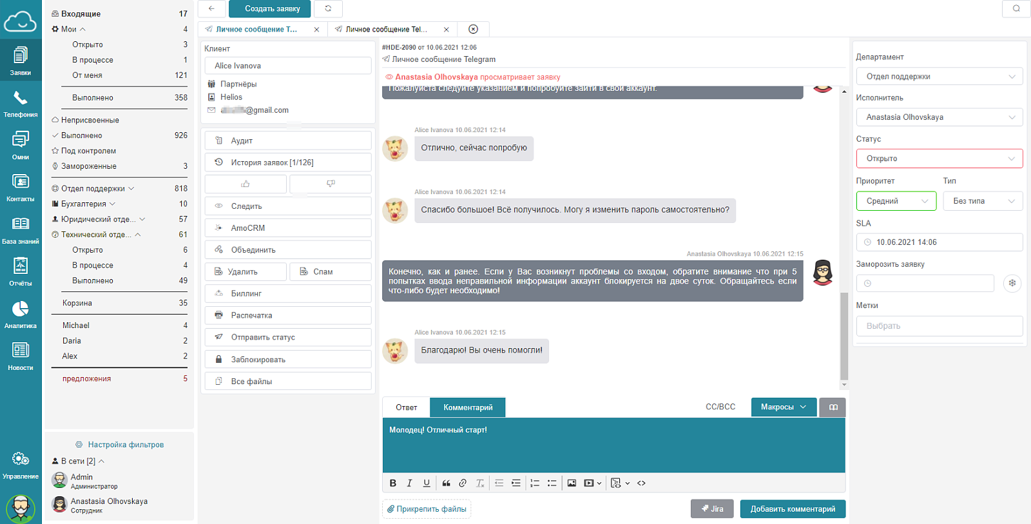Open the Телефония sidebar section

click(21, 104)
